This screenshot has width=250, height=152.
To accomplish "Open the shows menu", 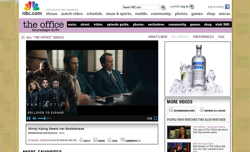I will click(x=52, y=14).
